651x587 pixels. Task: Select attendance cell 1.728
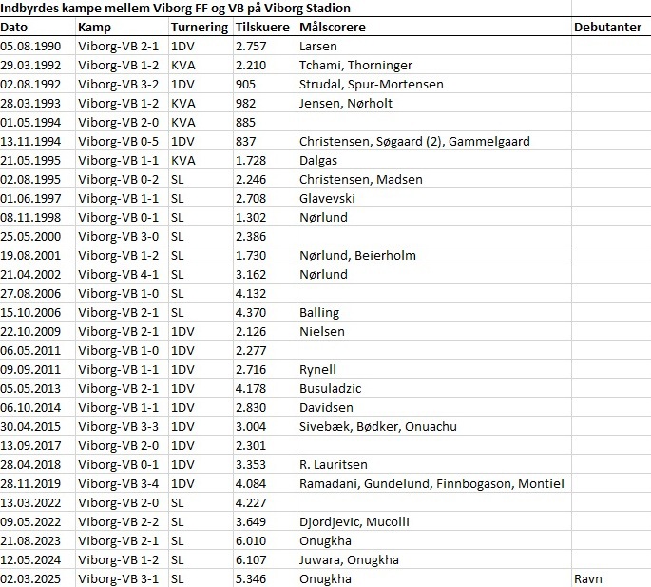pos(251,161)
